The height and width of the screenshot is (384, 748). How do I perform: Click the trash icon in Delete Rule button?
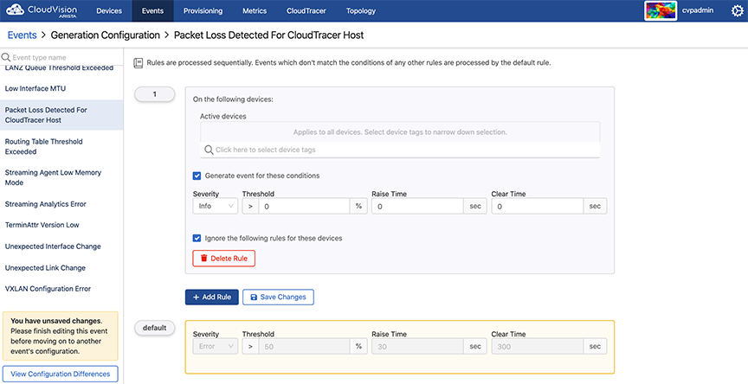(203, 259)
